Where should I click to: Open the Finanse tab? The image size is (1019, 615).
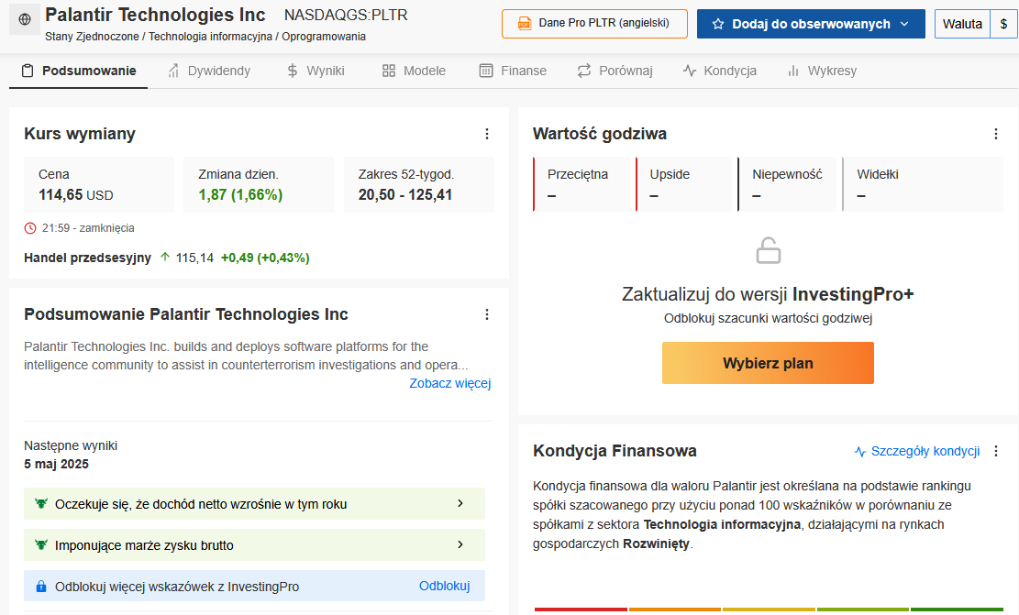(x=513, y=71)
